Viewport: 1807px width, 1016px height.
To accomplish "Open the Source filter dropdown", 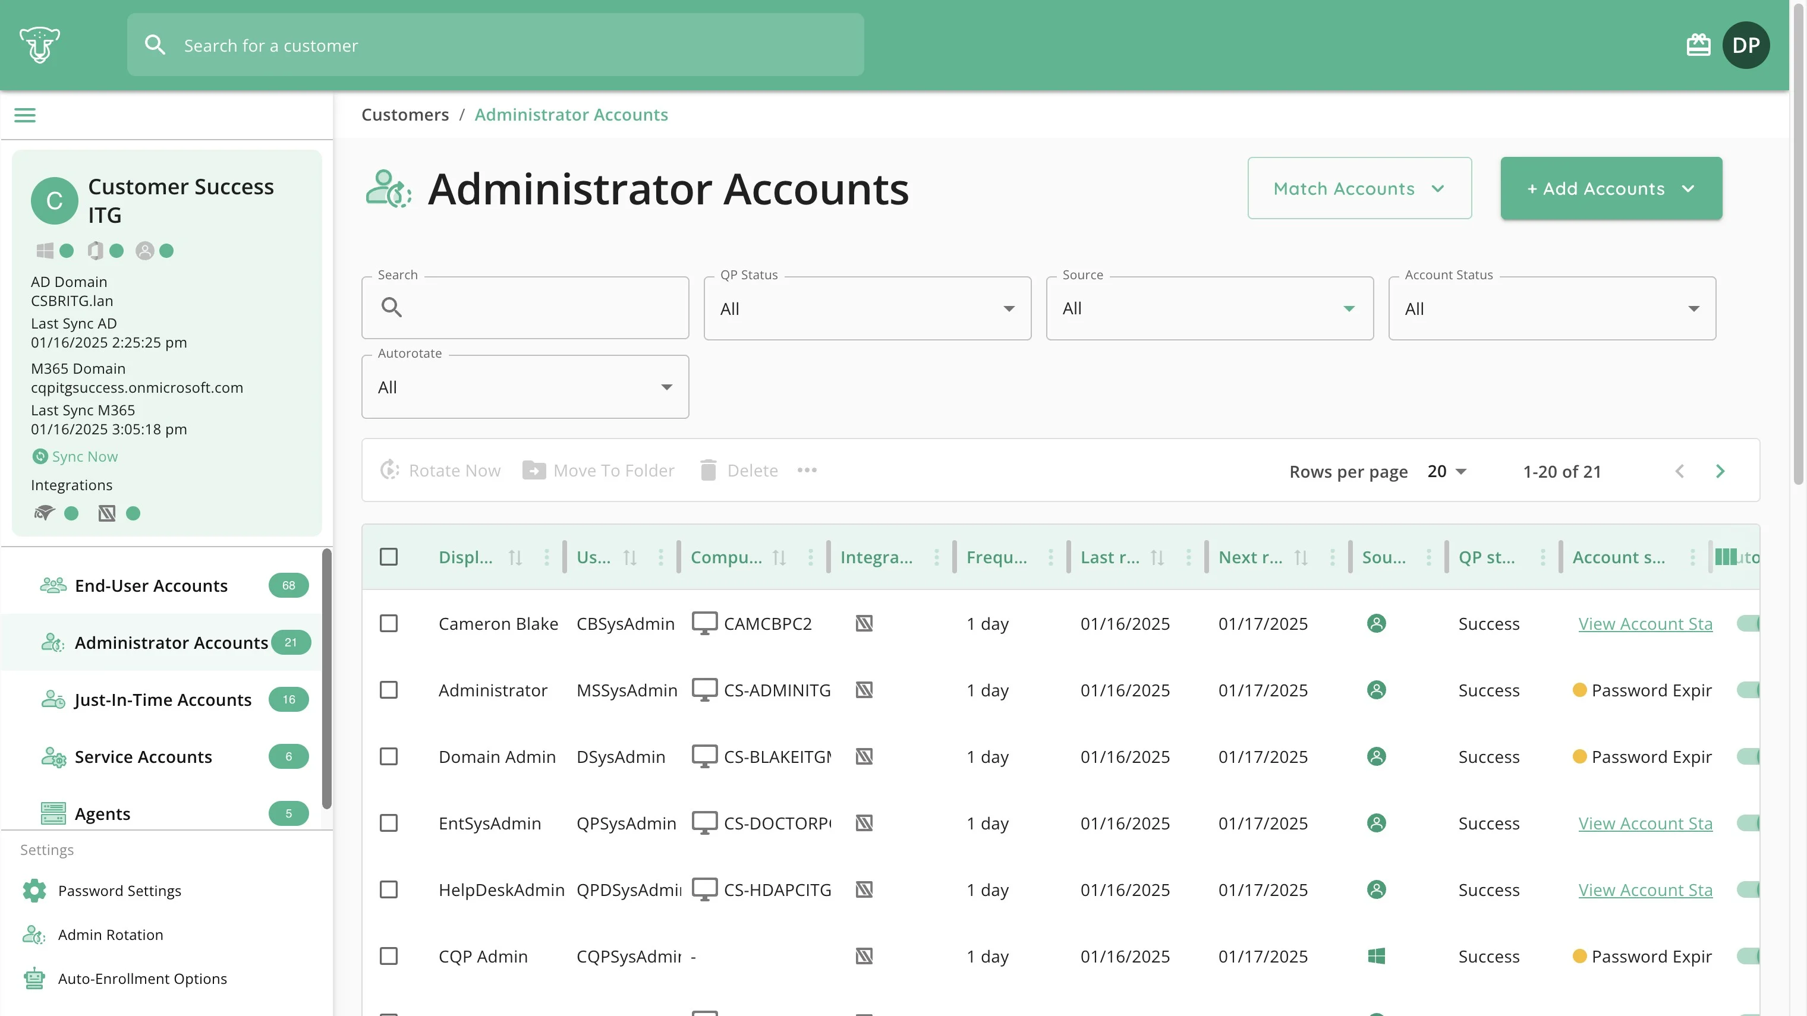I will (1210, 308).
